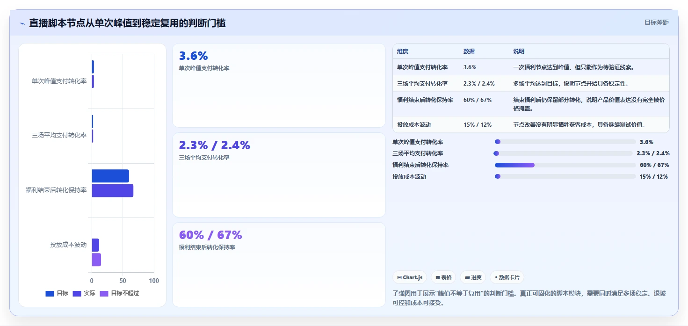Click the 表格 tag chip
Image resolution: width=688 pixels, height=326 pixels.
click(443, 277)
